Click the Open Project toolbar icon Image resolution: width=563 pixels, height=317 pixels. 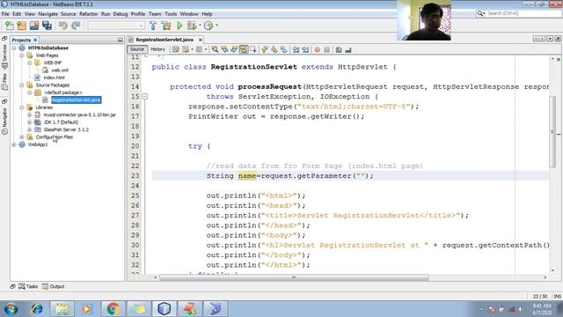(x=34, y=26)
